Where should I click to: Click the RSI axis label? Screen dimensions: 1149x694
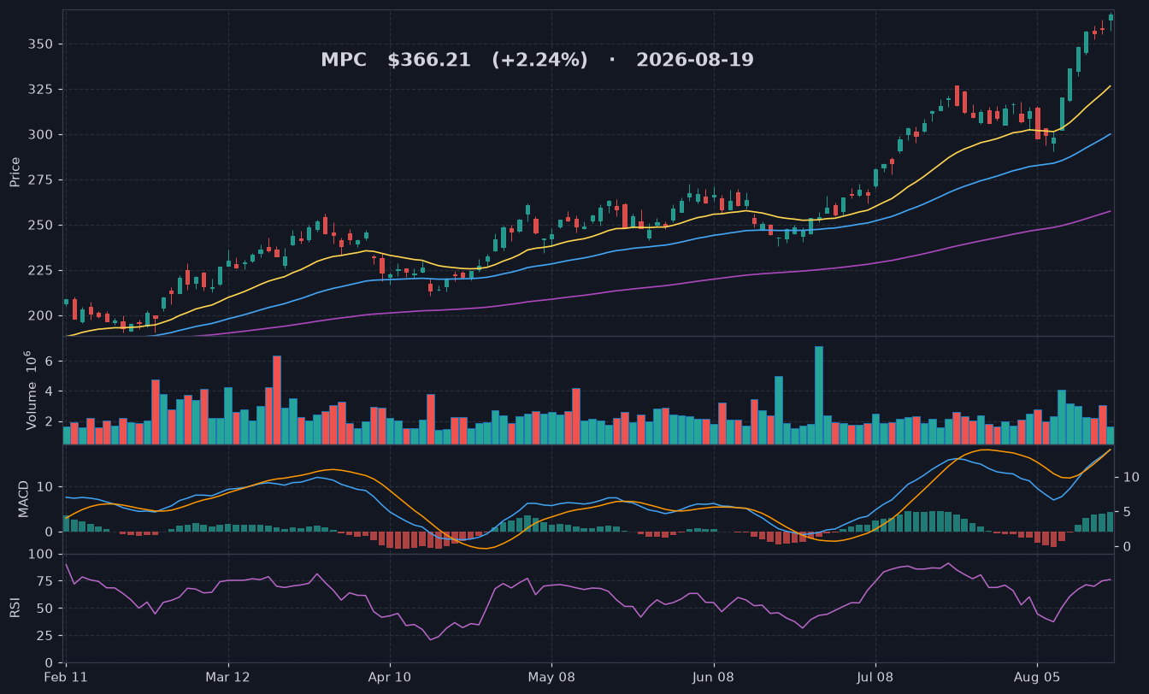[15, 608]
